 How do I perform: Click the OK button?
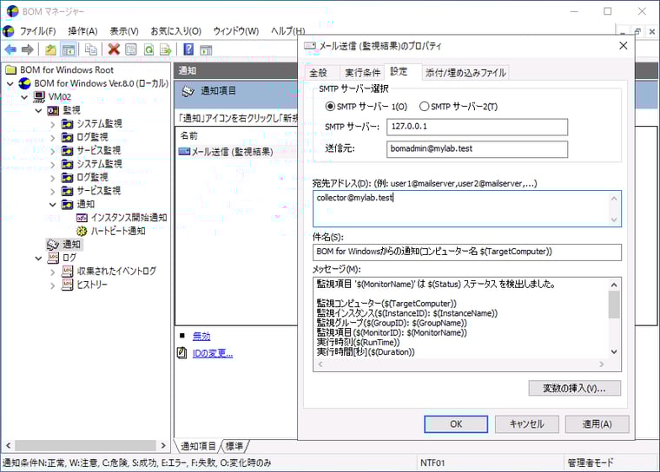pyautogui.click(x=456, y=424)
